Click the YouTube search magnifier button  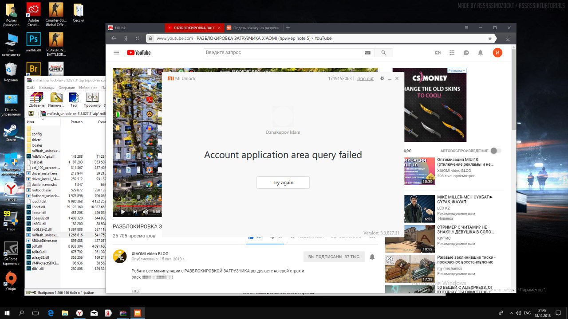coord(383,53)
